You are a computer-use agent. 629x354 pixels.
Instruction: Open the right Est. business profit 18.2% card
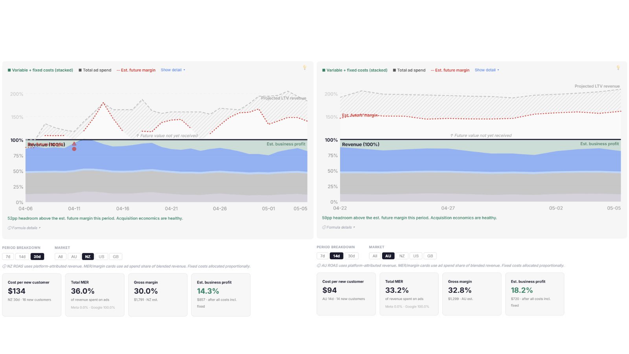point(535,294)
